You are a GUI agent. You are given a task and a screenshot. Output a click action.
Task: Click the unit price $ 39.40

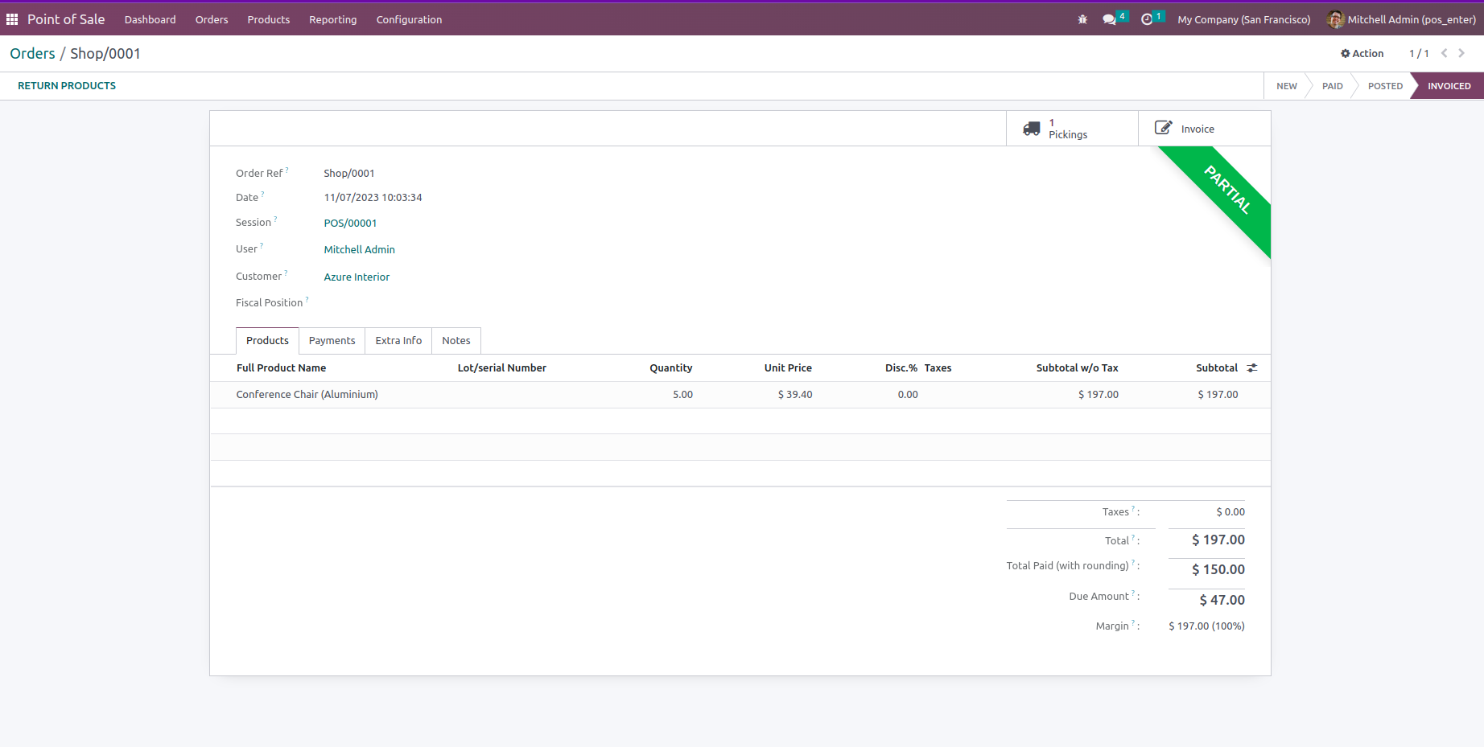click(x=795, y=395)
